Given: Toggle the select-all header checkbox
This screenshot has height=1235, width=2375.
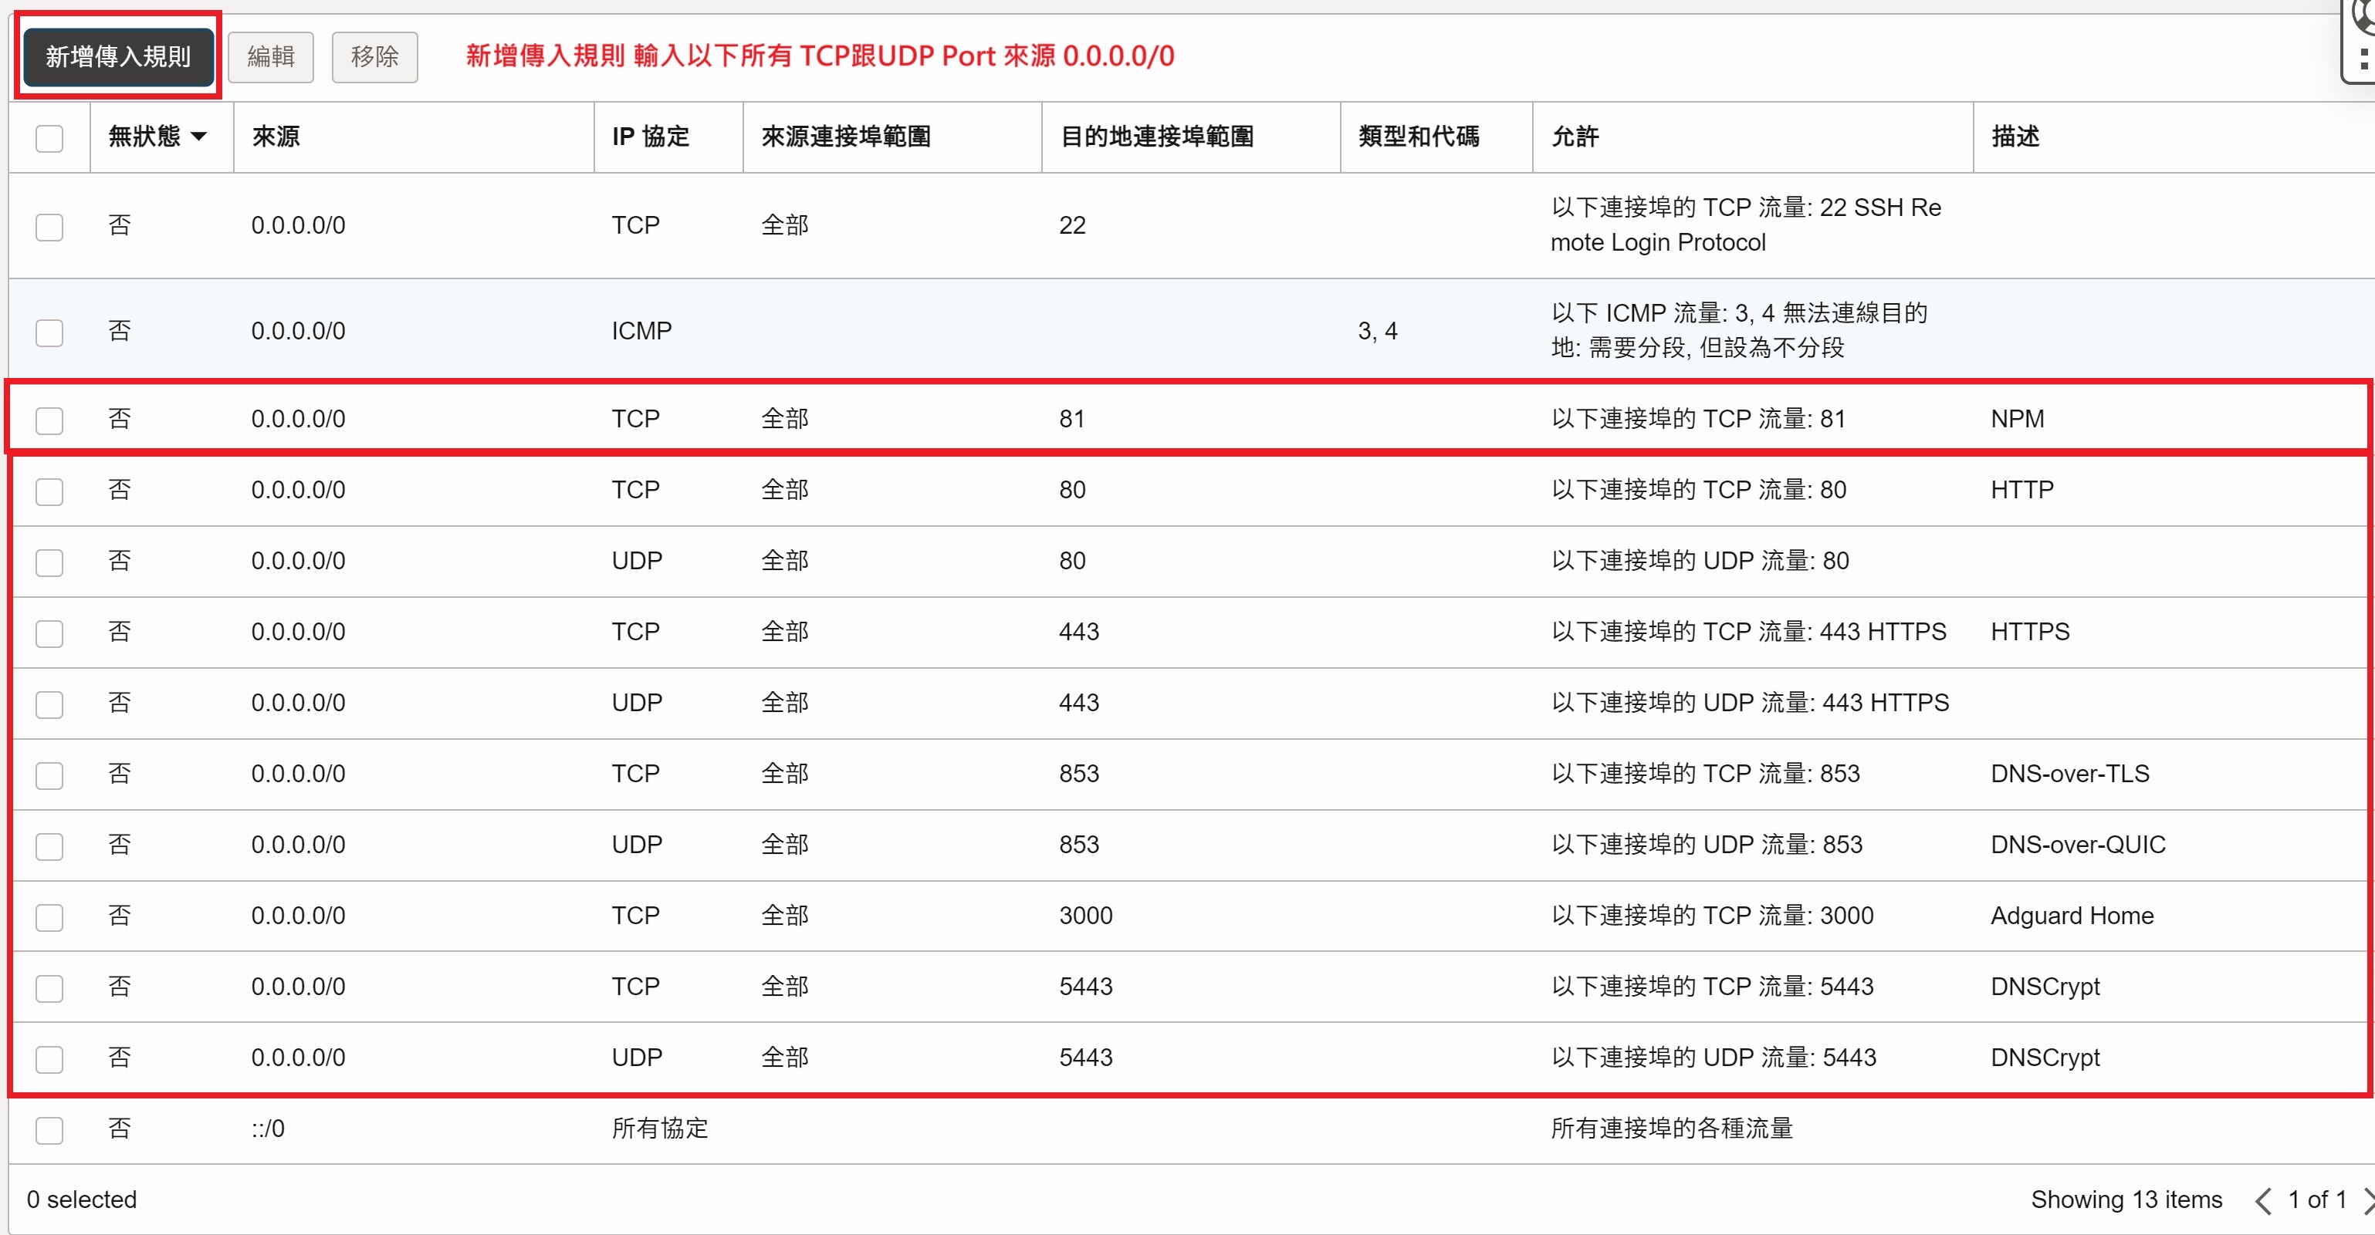Looking at the screenshot, I should 50,138.
